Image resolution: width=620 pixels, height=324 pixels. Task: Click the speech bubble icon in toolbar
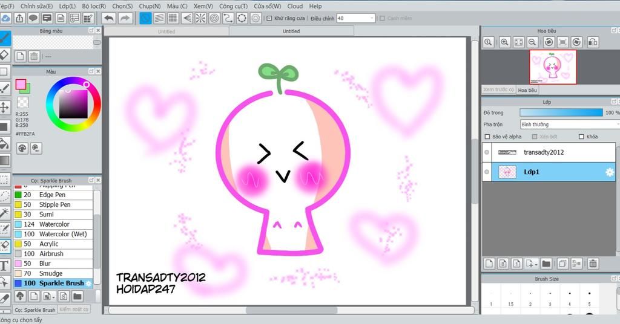[33, 18]
